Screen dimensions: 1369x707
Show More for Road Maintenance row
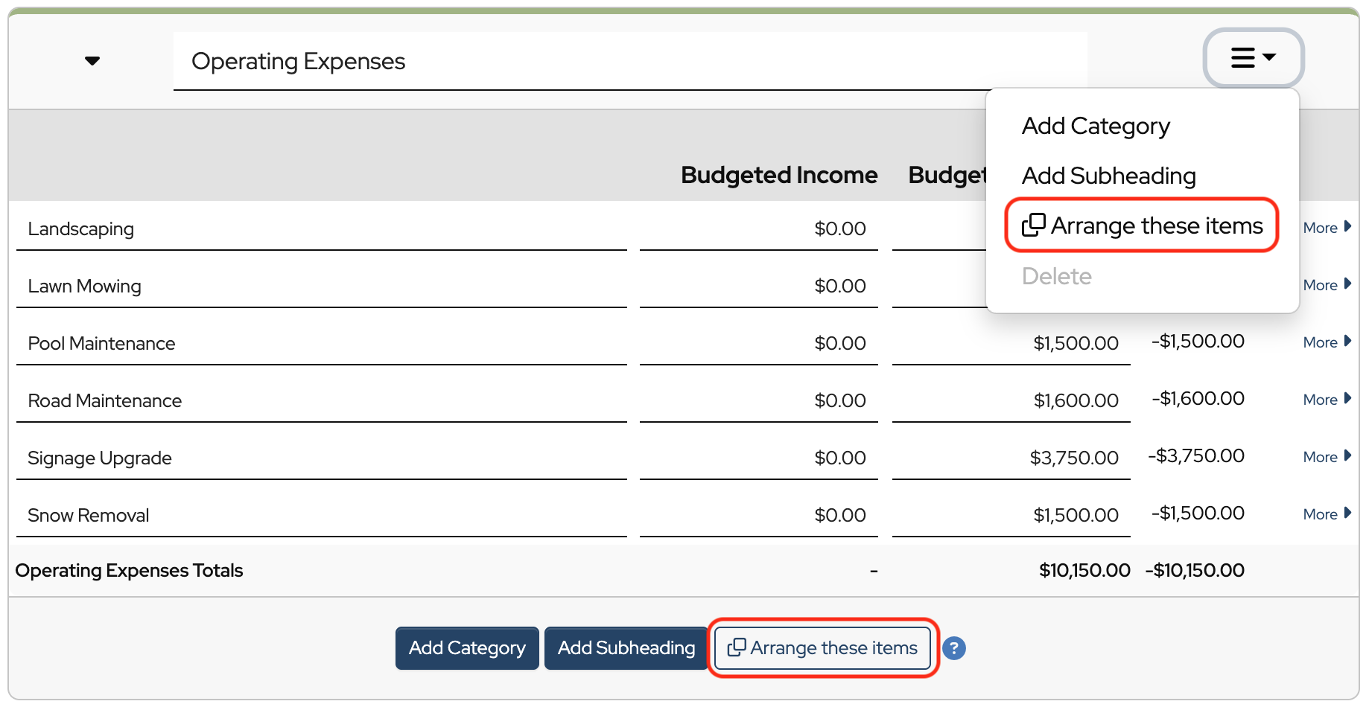coord(1327,400)
